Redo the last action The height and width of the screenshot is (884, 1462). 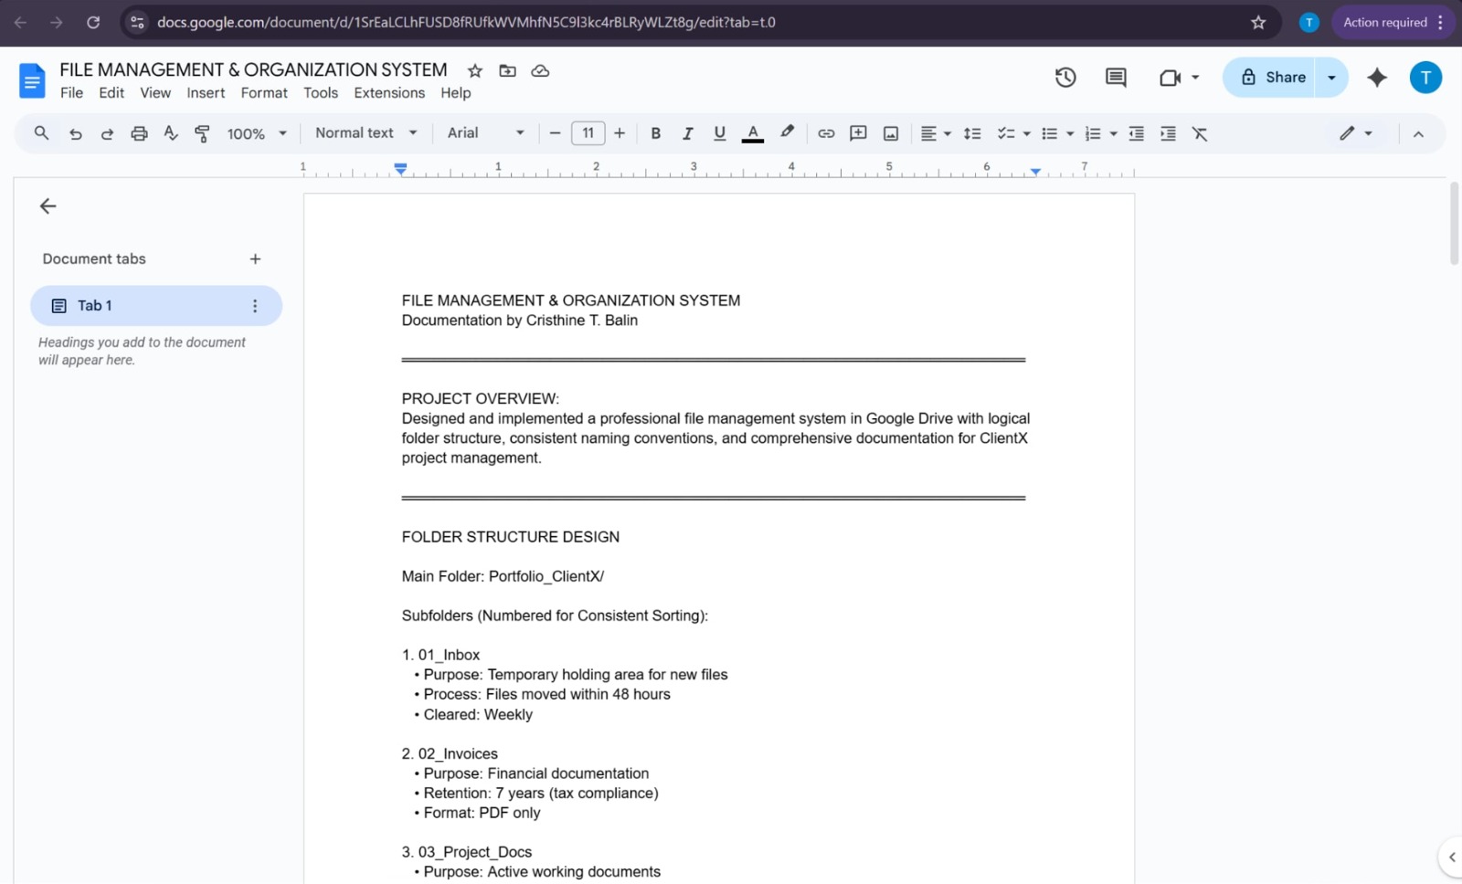coord(107,133)
